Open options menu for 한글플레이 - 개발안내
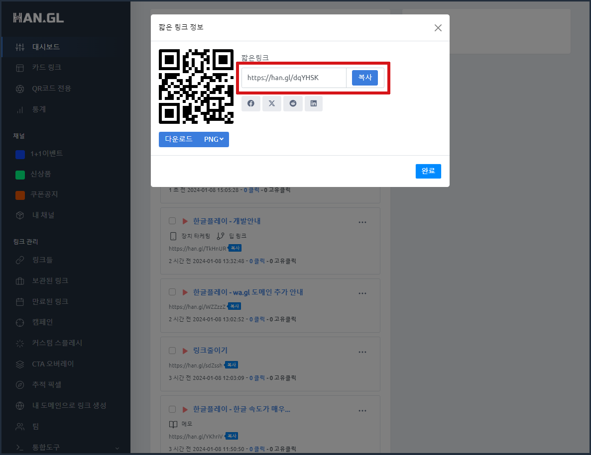This screenshot has height=455, width=591. 362,222
